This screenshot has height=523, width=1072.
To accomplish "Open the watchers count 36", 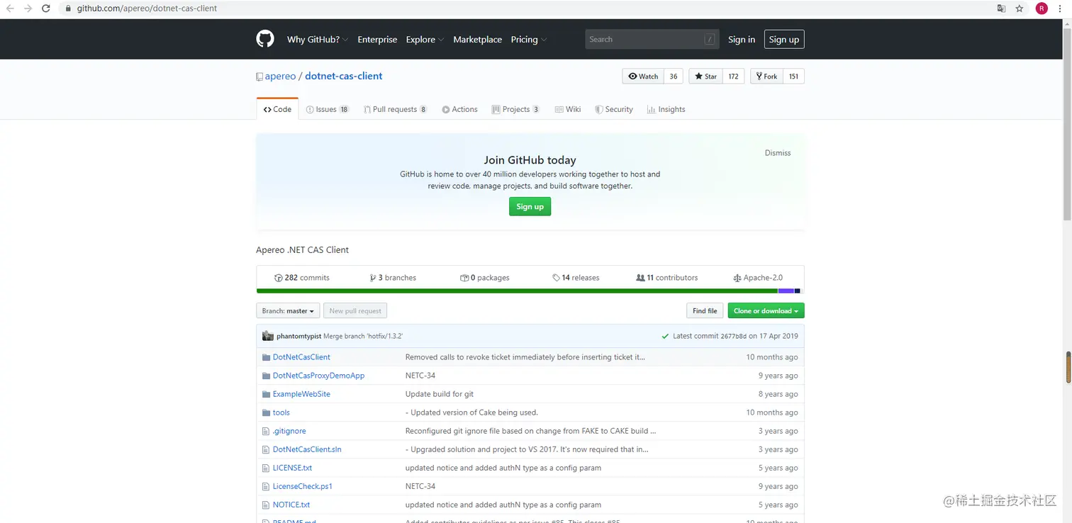I will click(x=674, y=77).
